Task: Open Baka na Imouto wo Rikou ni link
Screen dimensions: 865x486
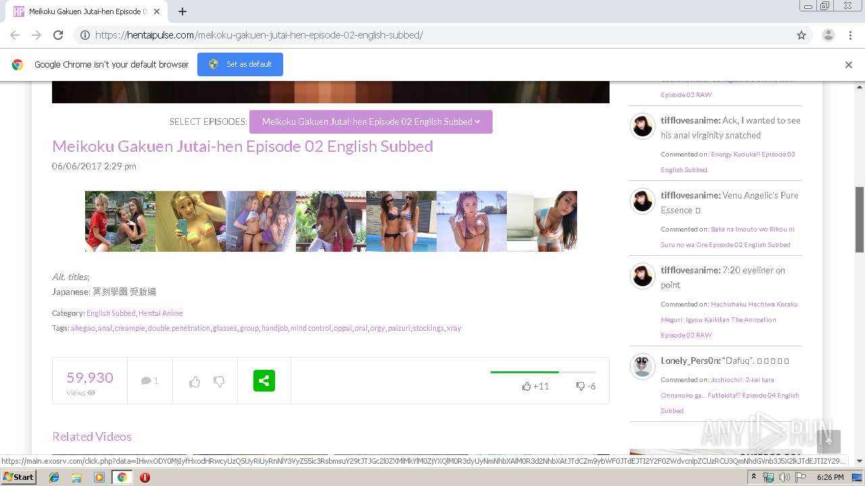Action: [x=728, y=237]
